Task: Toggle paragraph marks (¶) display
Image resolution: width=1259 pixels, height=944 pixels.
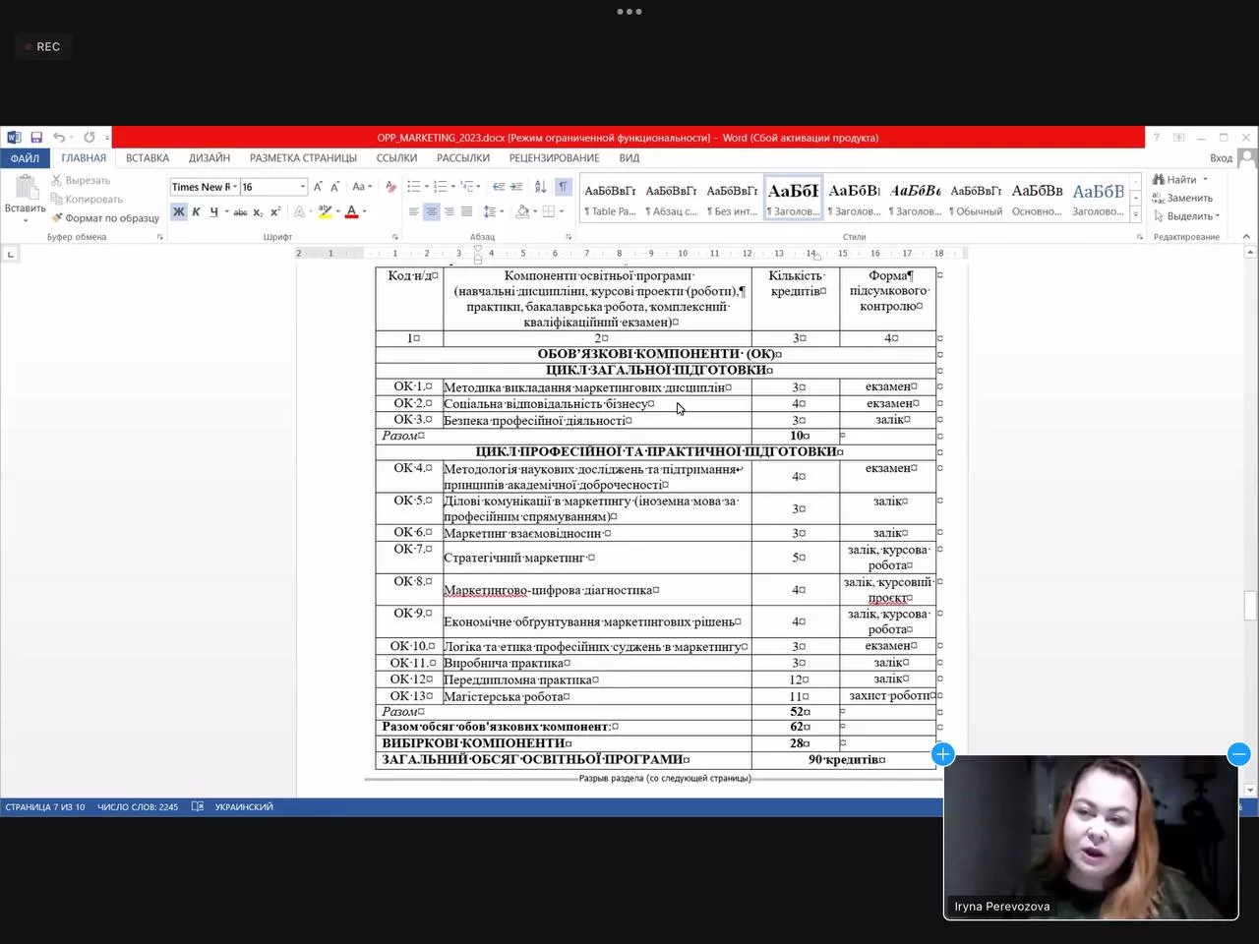Action: (563, 187)
